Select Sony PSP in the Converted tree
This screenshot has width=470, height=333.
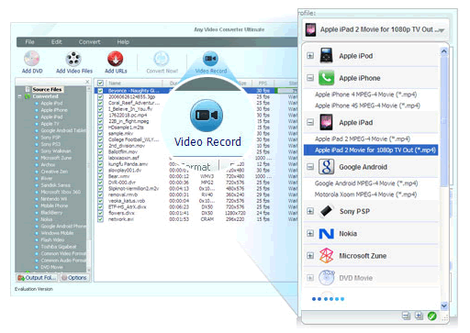pyautogui.click(x=50, y=138)
